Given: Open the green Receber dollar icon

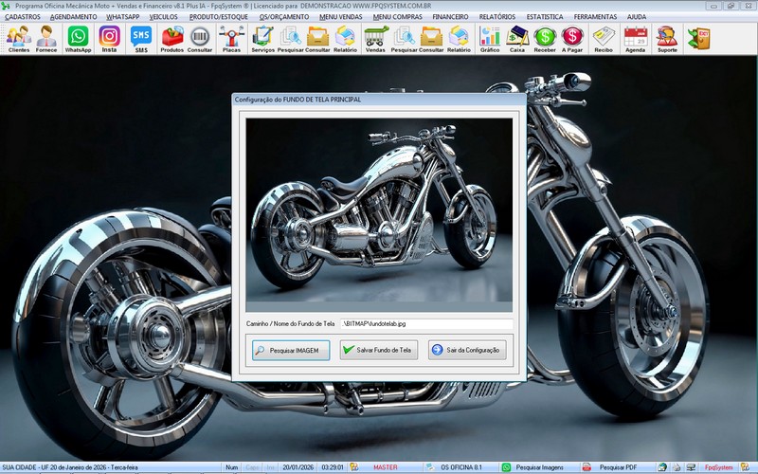Looking at the screenshot, I should click(x=545, y=39).
